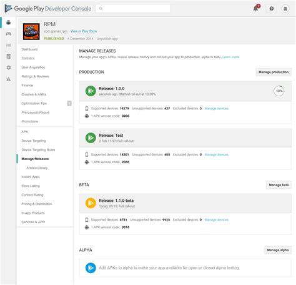The height and width of the screenshot is (285, 296).
Task: Open the settings gear sidebar icon
Action: coord(8,67)
